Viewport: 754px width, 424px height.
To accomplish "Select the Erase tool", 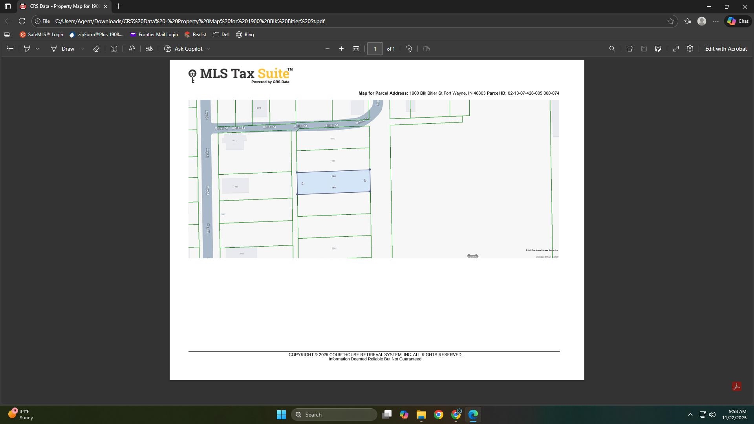I will click(x=96, y=49).
